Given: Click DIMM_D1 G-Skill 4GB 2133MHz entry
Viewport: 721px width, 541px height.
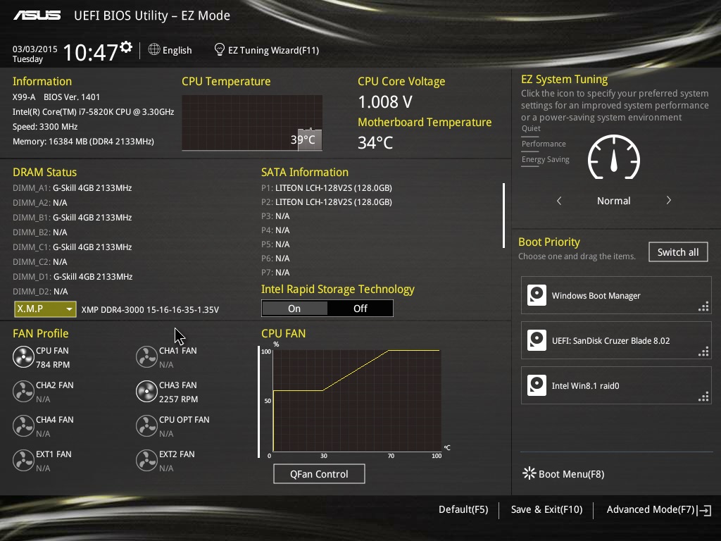Looking at the screenshot, I should [x=73, y=276].
